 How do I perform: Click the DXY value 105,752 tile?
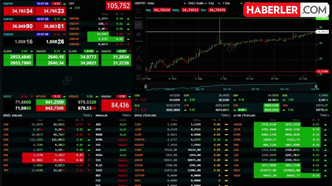click(x=118, y=6)
